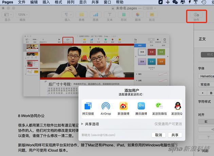
Task: Click the Shape (形状) toolbar icon
Action: [124, 15]
